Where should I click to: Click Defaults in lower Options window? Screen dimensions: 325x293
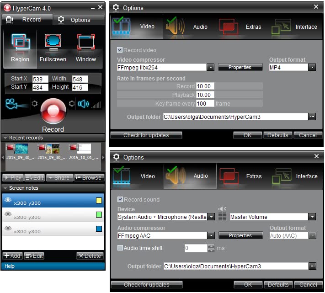(278, 285)
